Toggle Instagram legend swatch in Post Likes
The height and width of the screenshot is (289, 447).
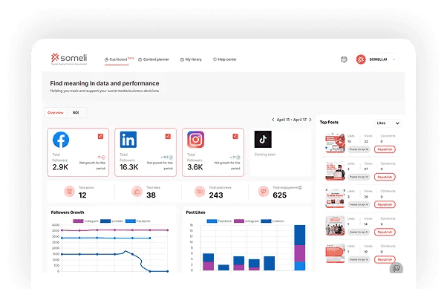click(239, 221)
